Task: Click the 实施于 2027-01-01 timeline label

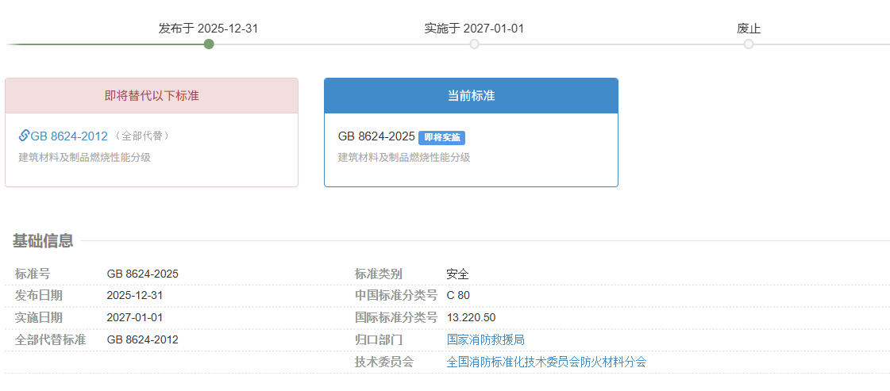Action: point(474,29)
